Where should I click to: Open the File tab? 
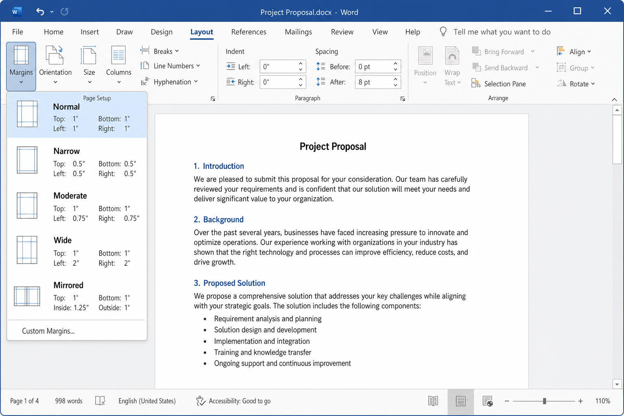pyautogui.click(x=17, y=32)
